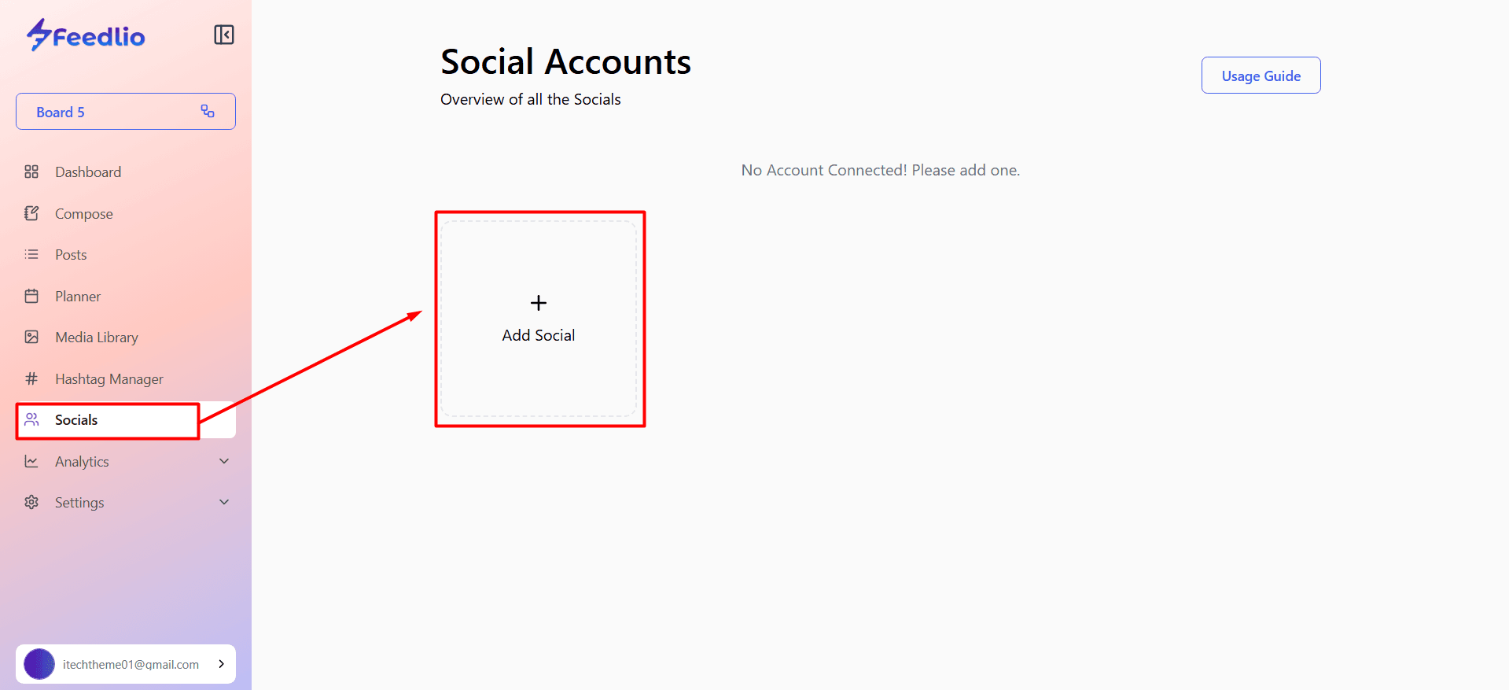Expand the Analytics submenu chevron
The width and height of the screenshot is (1509, 690).
click(224, 461)
